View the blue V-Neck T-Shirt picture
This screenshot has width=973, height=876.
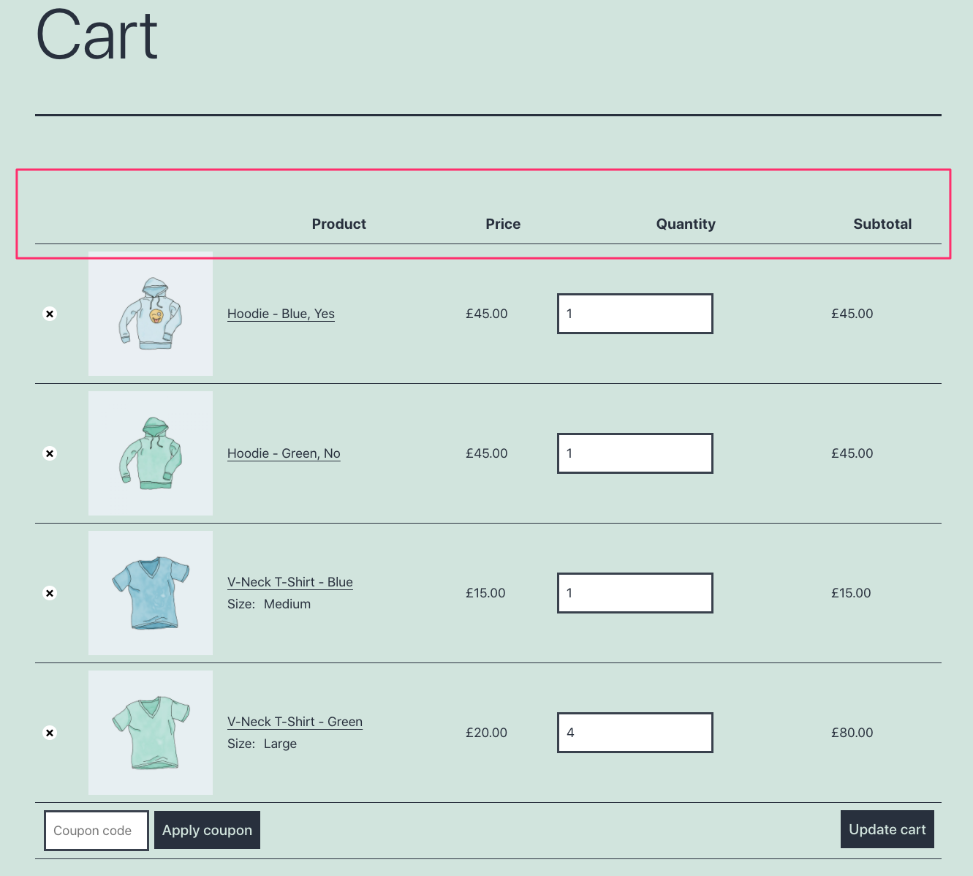pos(150,592)
